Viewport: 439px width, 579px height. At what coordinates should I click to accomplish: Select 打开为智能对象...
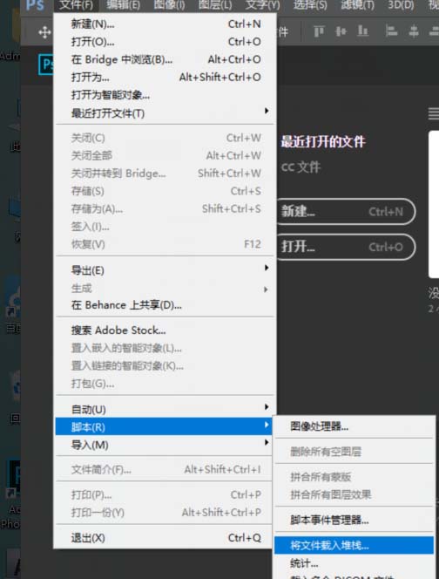tap(165, 95)
